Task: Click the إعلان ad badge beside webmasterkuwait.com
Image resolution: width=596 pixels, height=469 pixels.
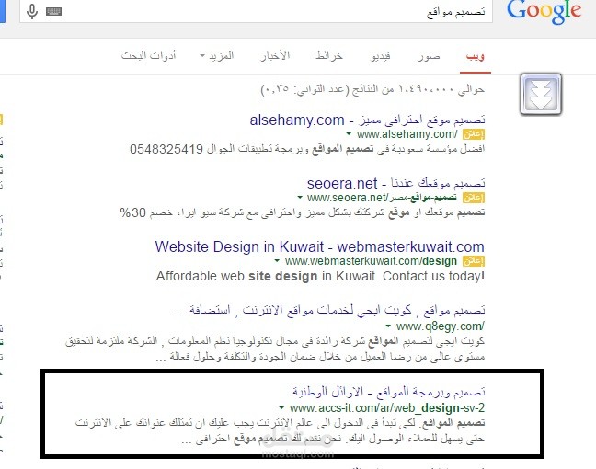Action: tap(474, 261)
